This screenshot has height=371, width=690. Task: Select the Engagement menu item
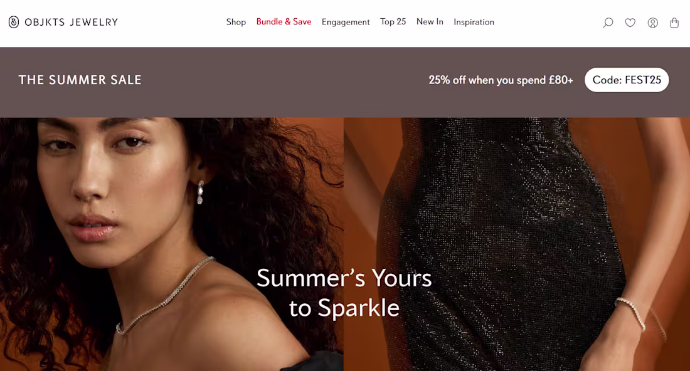coord(346,22)
